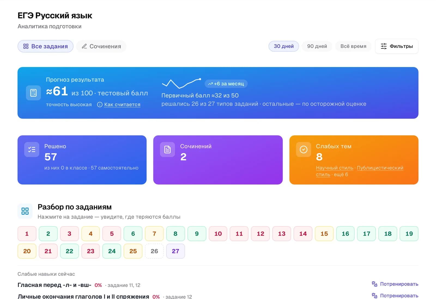Open task number 7 tile
Viewport: 436px width, 299px height.
[x=154, y=234]
